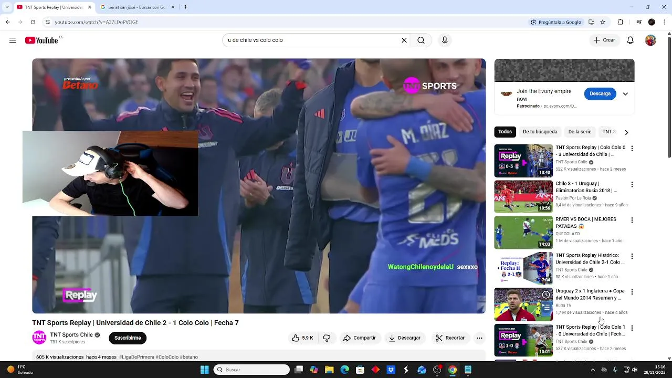The image size is (672, 378).
Task: Open the Colo Colo 0 - 3 video thumbnail
Action: (x=523, y=161)
